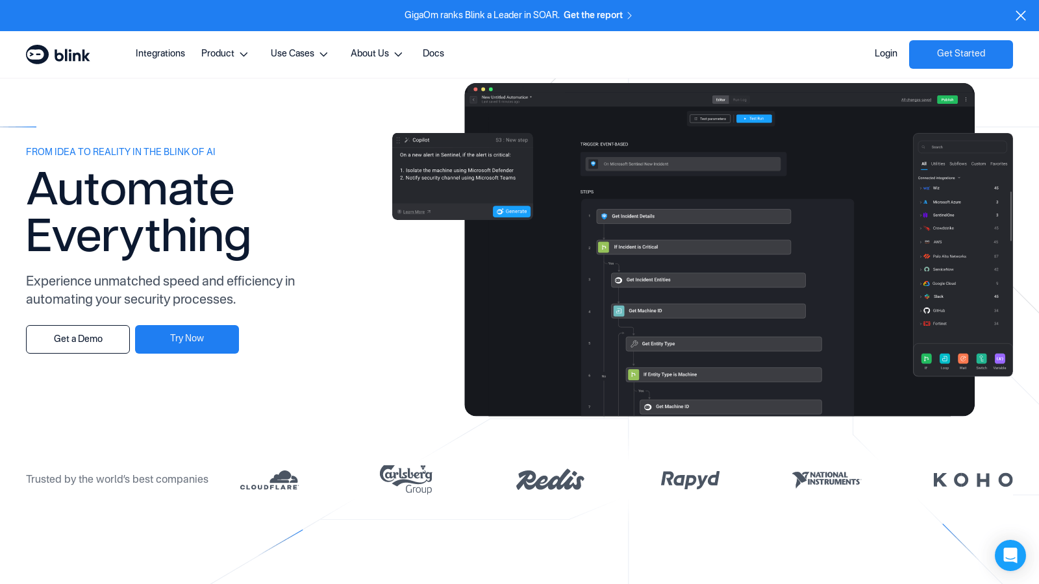Click the Test Run button

(x=754, y=119)
